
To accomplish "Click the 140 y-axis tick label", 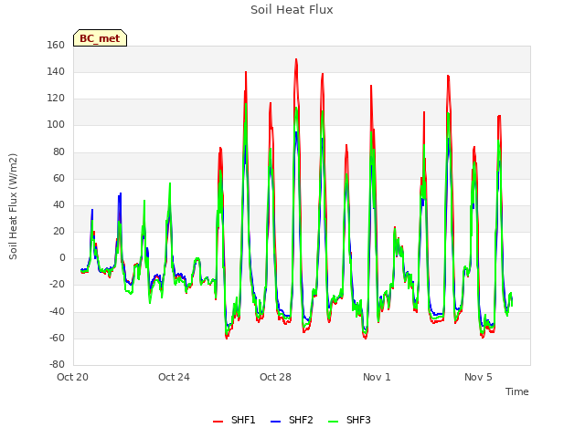I will pyautogui.click(x=56, y=71).
